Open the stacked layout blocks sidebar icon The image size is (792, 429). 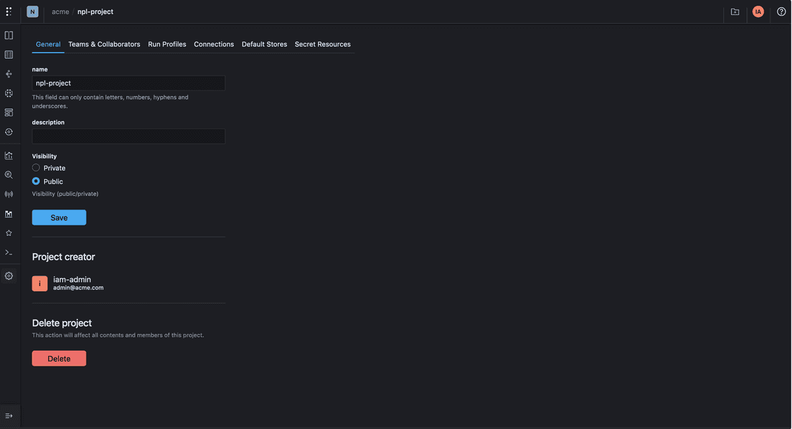click(9, 113)
